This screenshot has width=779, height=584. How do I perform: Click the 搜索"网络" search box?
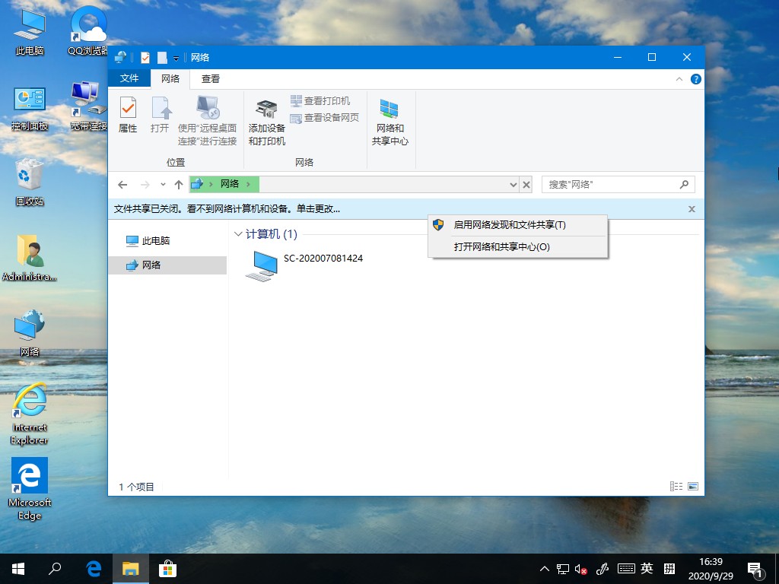click(609, 184)
